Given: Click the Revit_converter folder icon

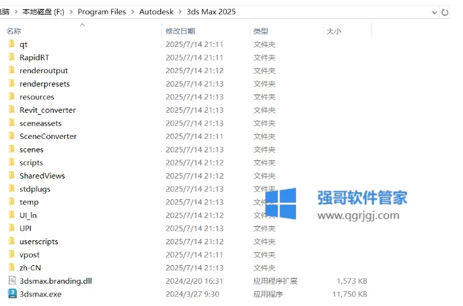Looking at the screenshot, I should pos(12,109).
